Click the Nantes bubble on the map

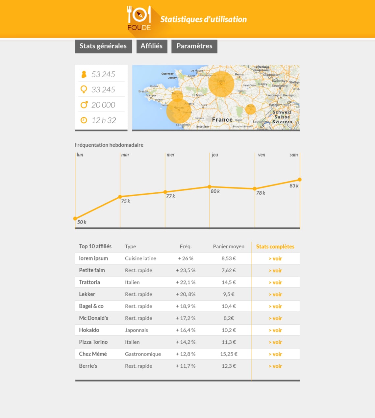pyautogui.click(x=179, y=111)
